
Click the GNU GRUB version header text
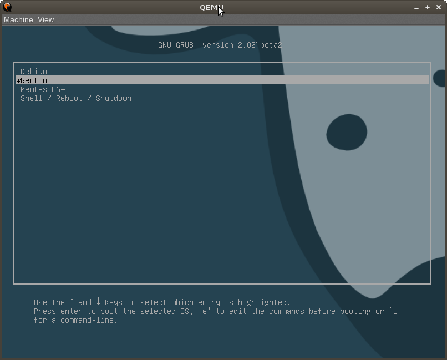click(220, 45)
